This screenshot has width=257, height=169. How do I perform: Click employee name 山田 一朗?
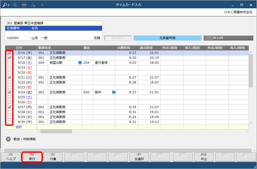[x=39, y=38]
